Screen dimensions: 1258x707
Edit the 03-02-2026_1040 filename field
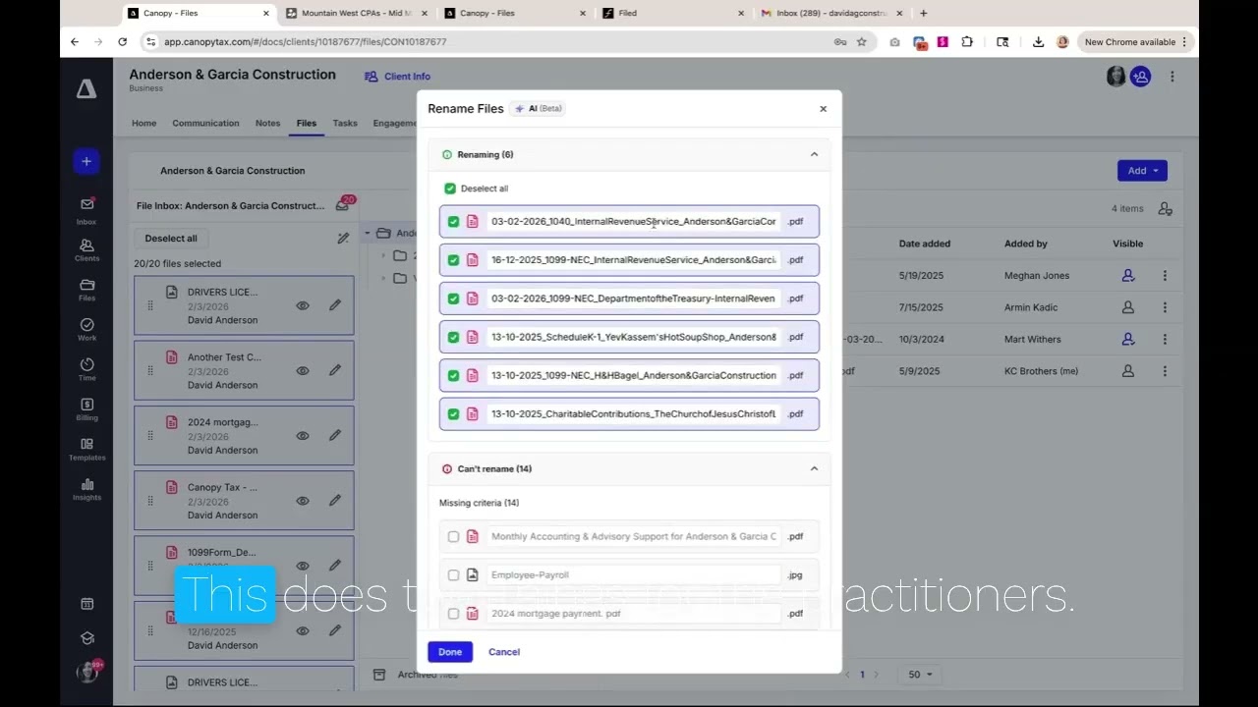click(634, 222)
